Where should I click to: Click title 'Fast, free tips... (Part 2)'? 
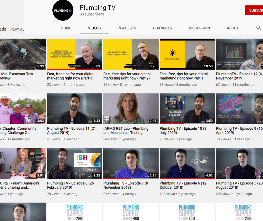(127, 76)
